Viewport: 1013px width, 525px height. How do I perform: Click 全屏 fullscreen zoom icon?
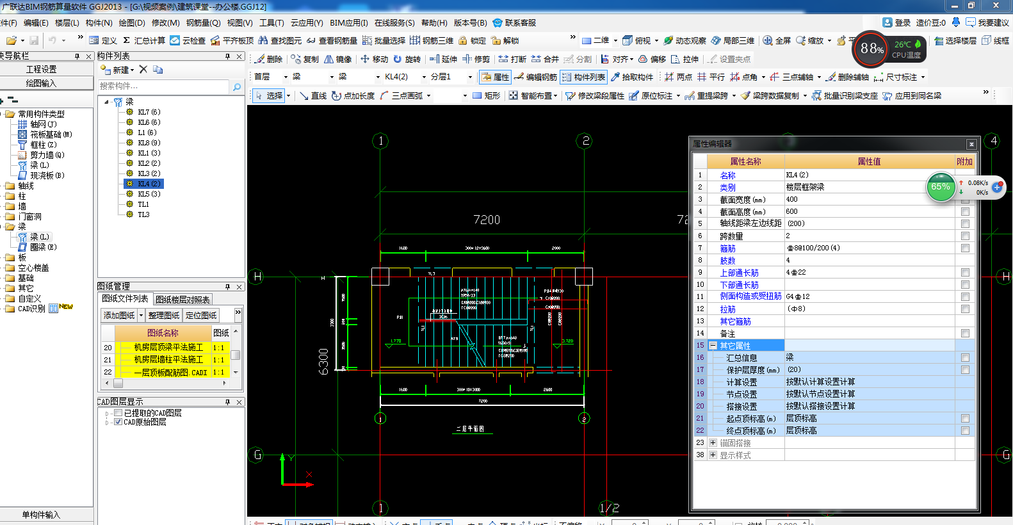click(768, 40)
